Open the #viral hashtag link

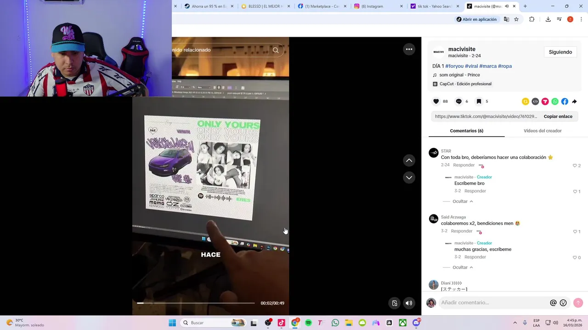click(471, 66)
